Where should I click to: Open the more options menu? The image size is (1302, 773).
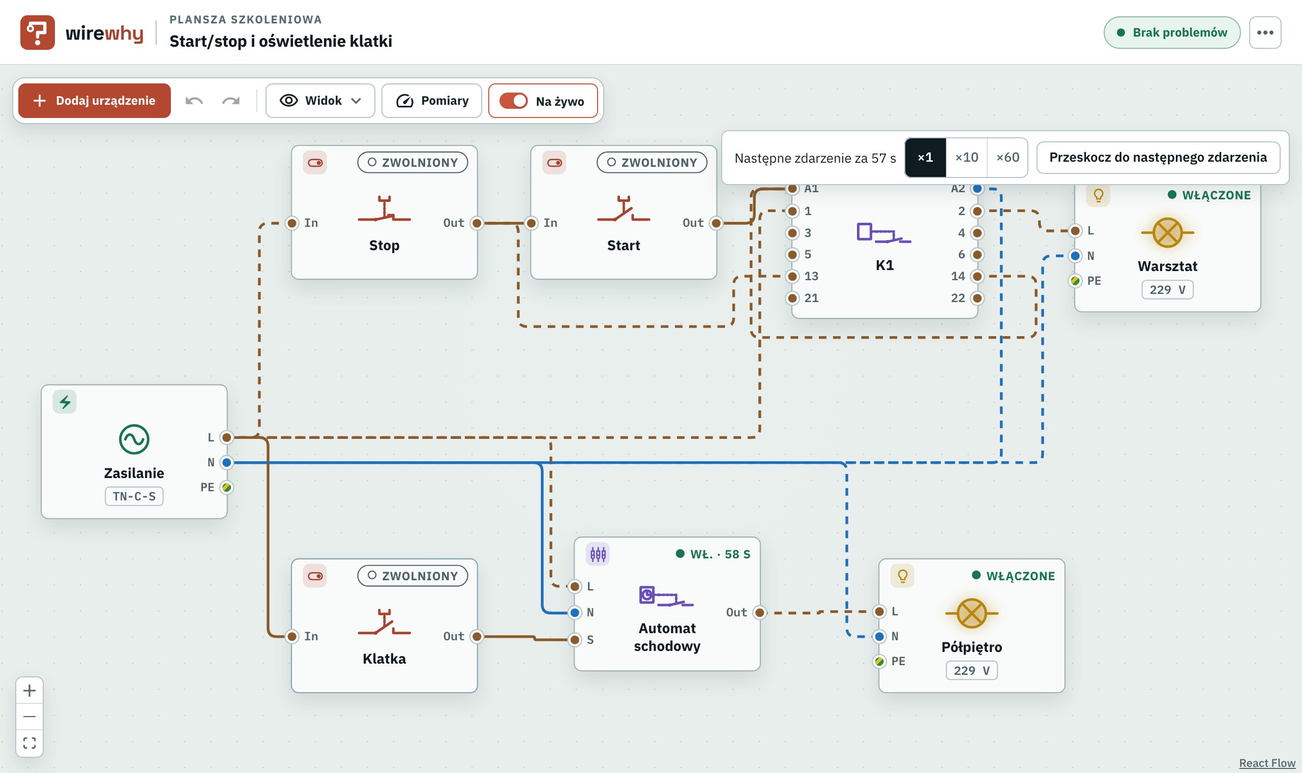(1265, 33)
